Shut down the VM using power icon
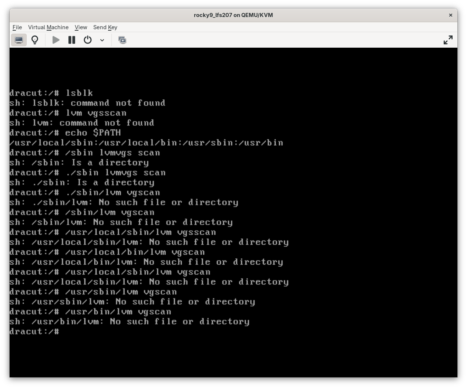Viewport: 467px width, 388px height. point(88,40)
